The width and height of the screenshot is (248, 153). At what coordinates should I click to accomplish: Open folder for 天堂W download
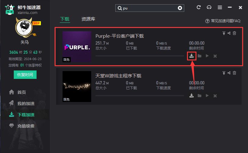199,96
